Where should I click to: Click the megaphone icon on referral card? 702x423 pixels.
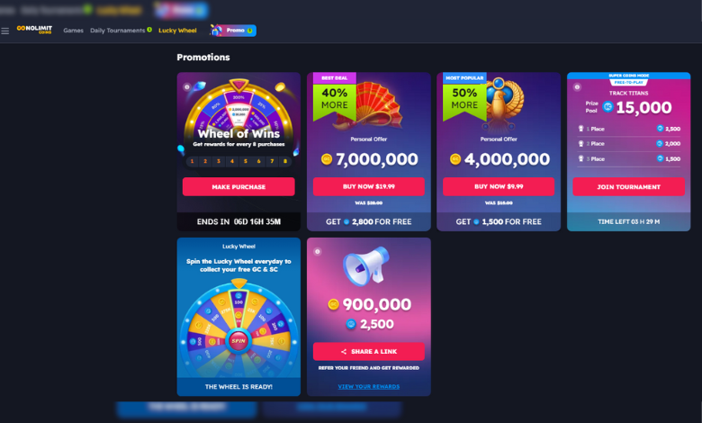366,265
